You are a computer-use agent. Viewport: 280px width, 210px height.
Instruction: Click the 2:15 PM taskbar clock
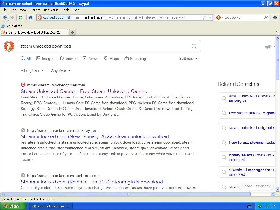pyautogui.click(x=270, y=206)
